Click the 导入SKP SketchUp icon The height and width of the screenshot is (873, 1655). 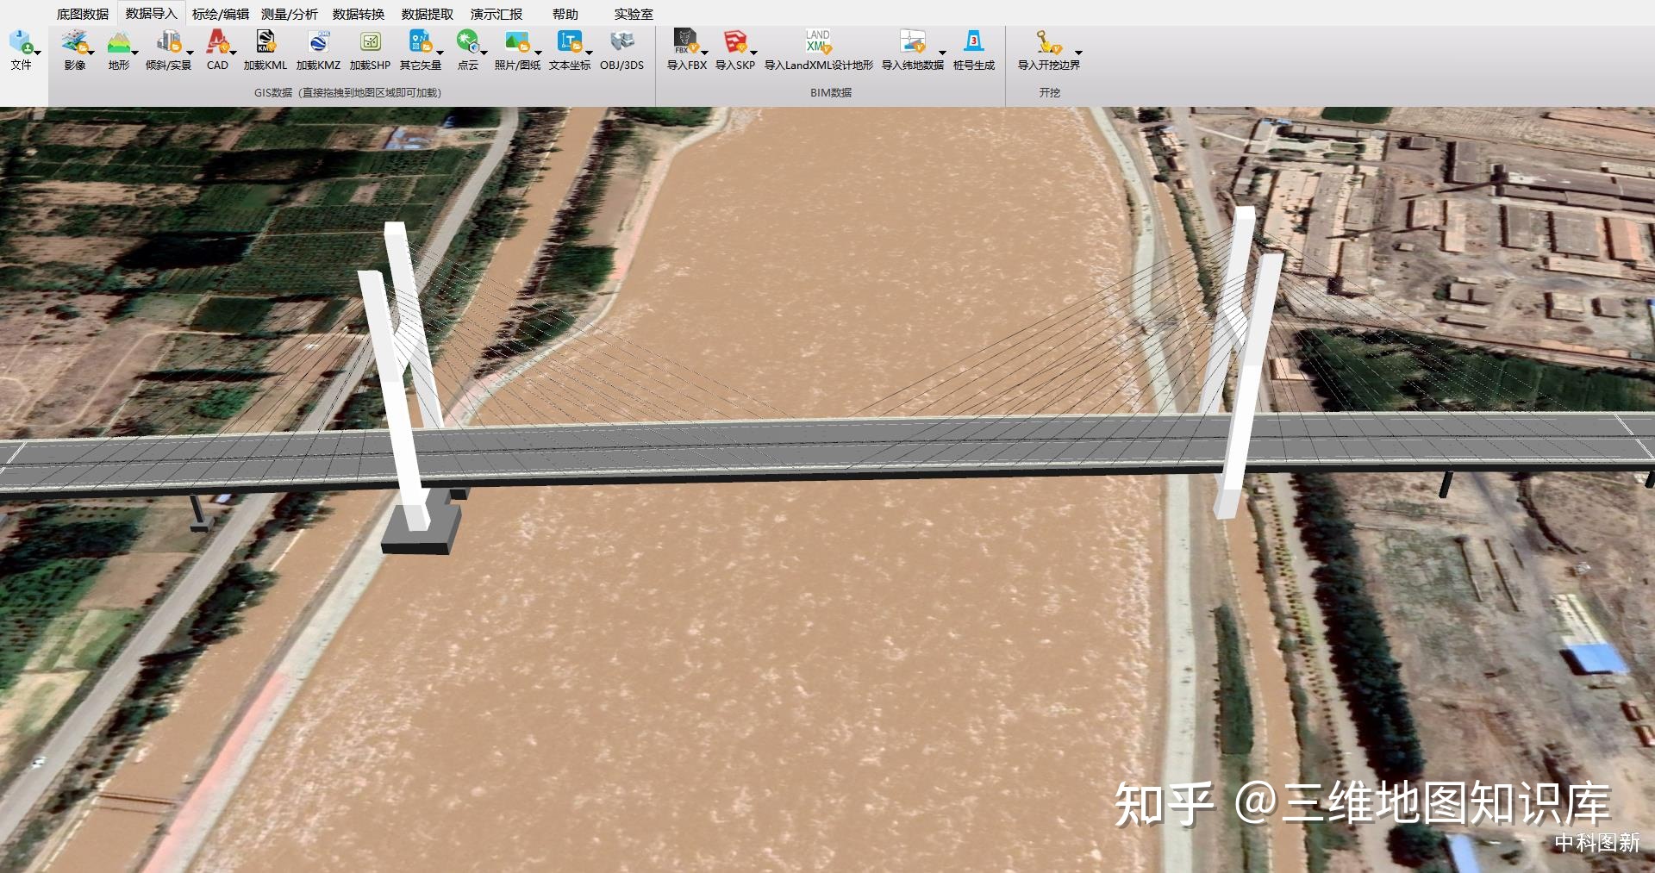point(734,42)
